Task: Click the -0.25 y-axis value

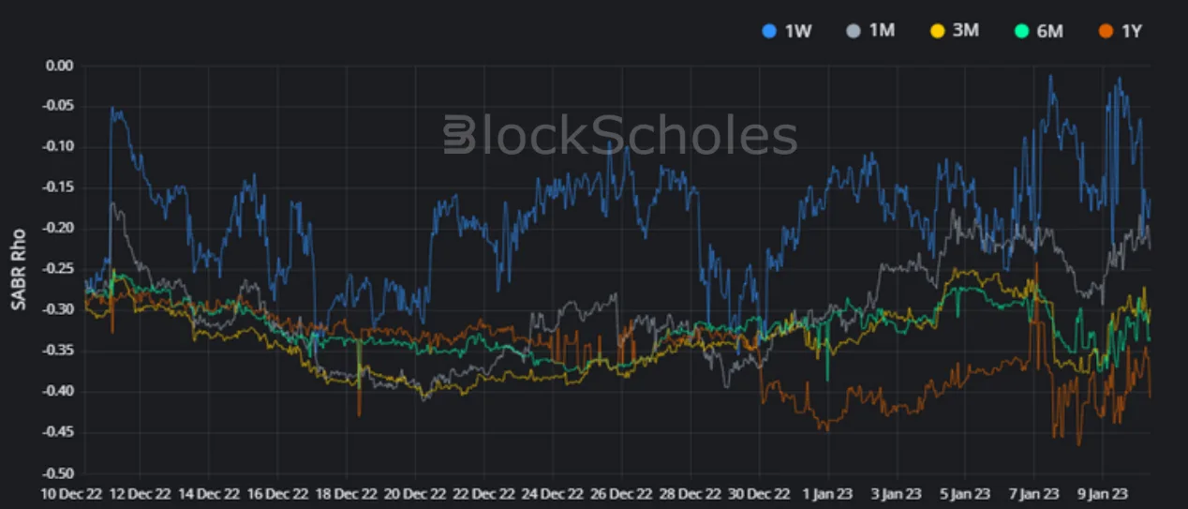Action: [57, 269]
